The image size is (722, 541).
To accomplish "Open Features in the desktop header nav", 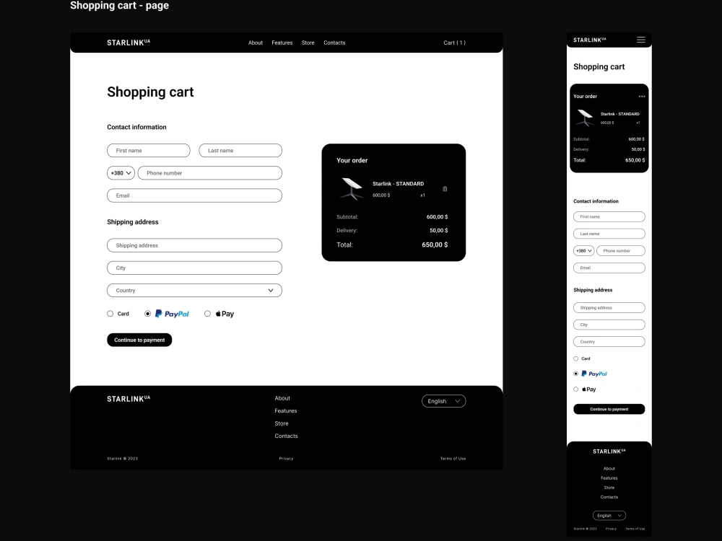I will click(282, 43).
